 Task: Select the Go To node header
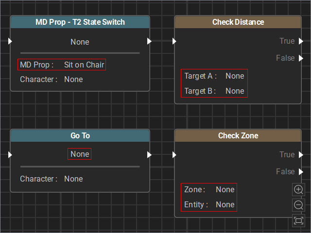pos(80,136)
